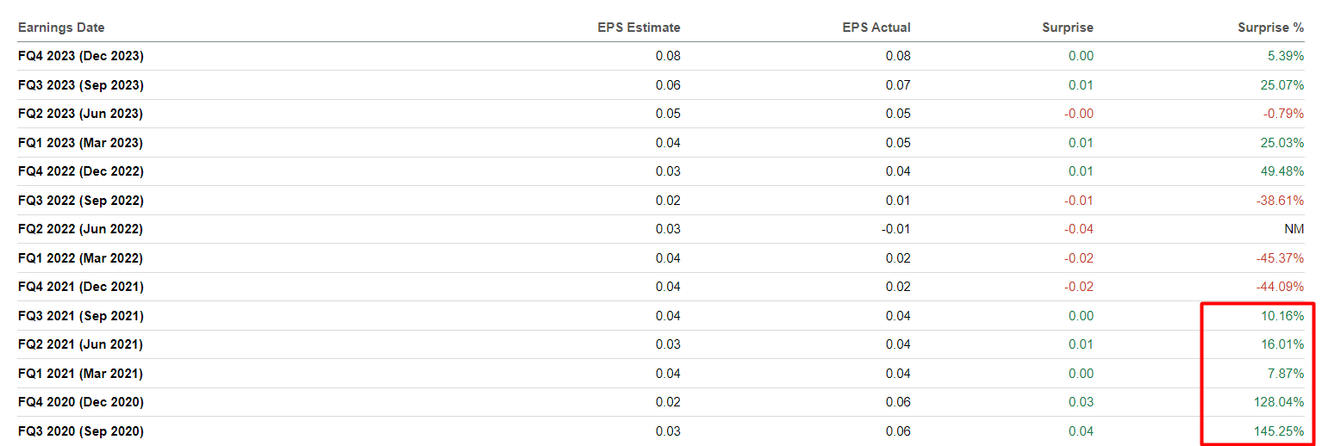Click the NM surprise percent value
The width and height of the screenshot is (1322, 446).
(1294, 229)
